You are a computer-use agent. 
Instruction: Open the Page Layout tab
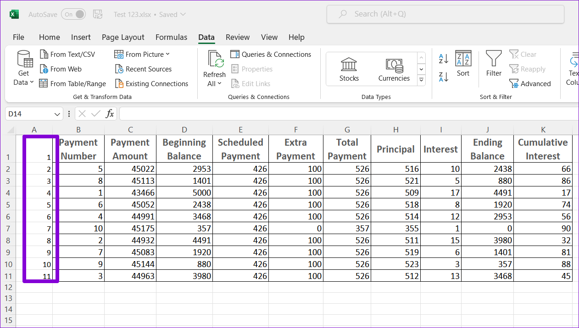click(x=123, y=37)
